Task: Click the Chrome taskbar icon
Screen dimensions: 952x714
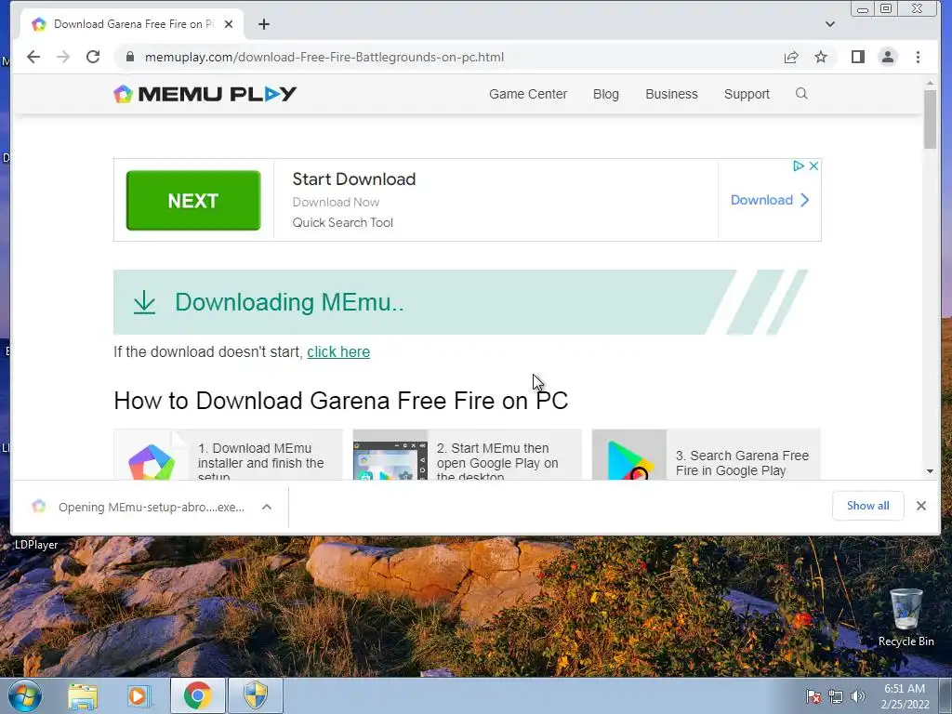Action: [197, 695]
